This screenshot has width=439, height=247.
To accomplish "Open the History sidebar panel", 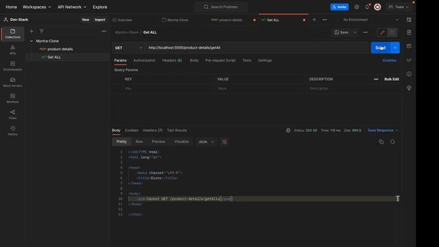I will tap(12, 131).
